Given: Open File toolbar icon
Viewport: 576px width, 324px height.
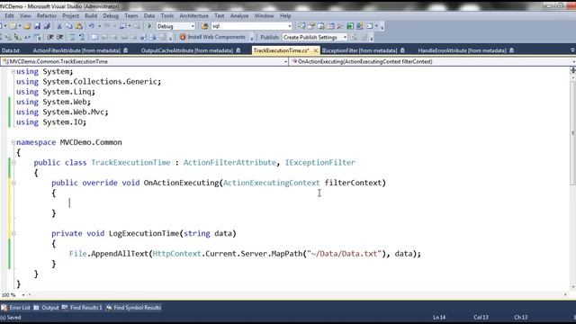Looking at the screenshot, I should tap(27, 26).
